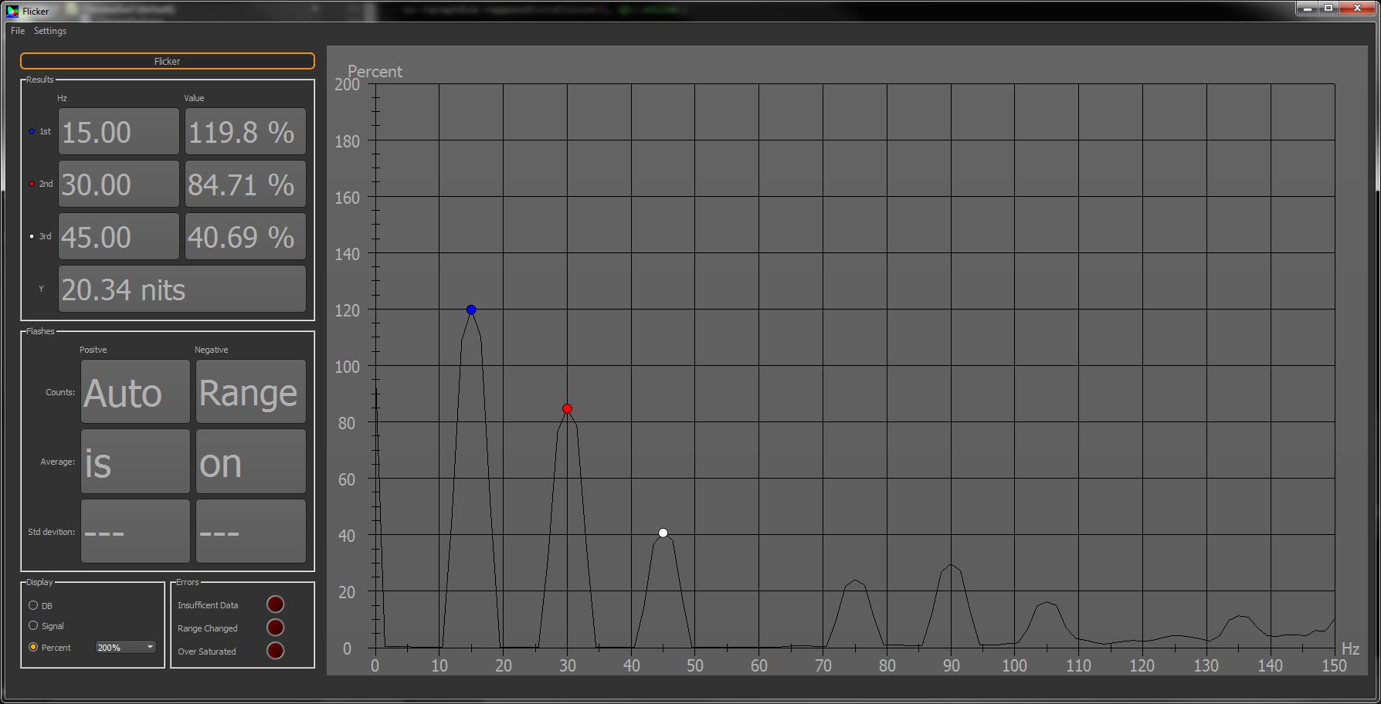Click the Hz axis label on graph
The image size is (1381, 704).
click(x=1350, y=648)
